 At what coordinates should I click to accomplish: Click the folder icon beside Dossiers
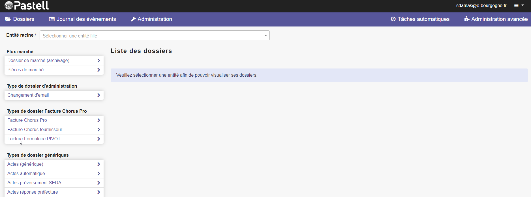pyautogui.click(x=8, y=19)
